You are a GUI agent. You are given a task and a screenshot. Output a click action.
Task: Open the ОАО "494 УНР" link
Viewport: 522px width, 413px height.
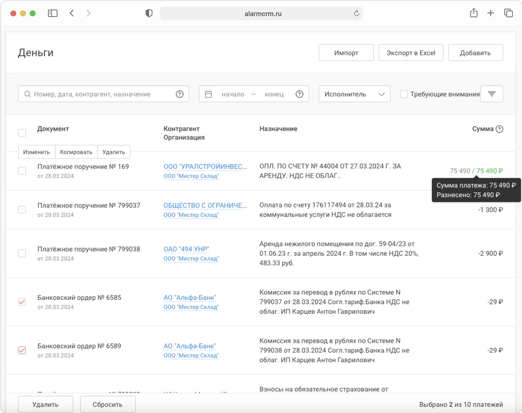pos(186,249)
